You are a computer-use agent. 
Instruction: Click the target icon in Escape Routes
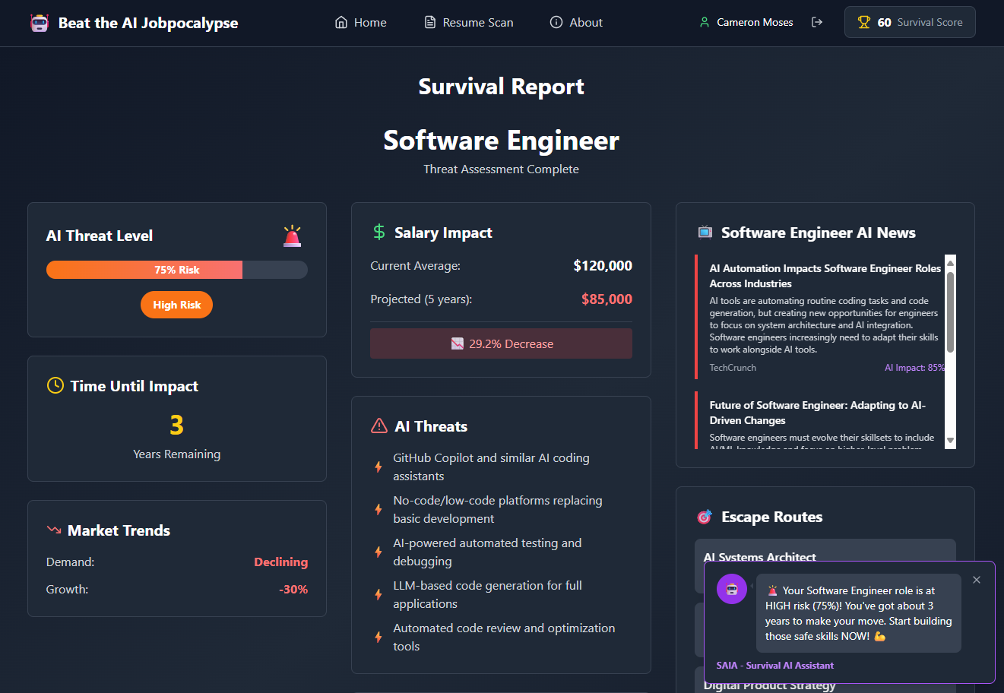point(705,517)
